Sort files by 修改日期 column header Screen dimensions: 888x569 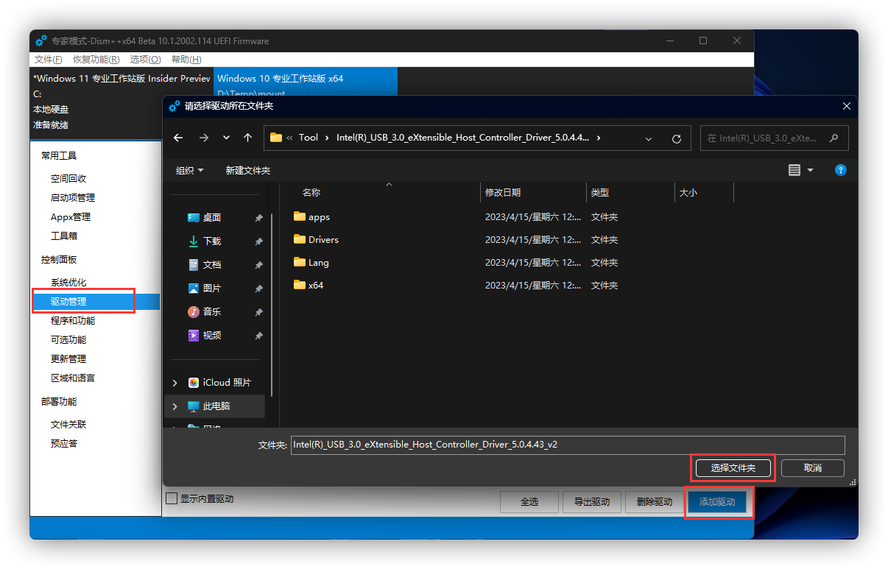tap(503, 192)
